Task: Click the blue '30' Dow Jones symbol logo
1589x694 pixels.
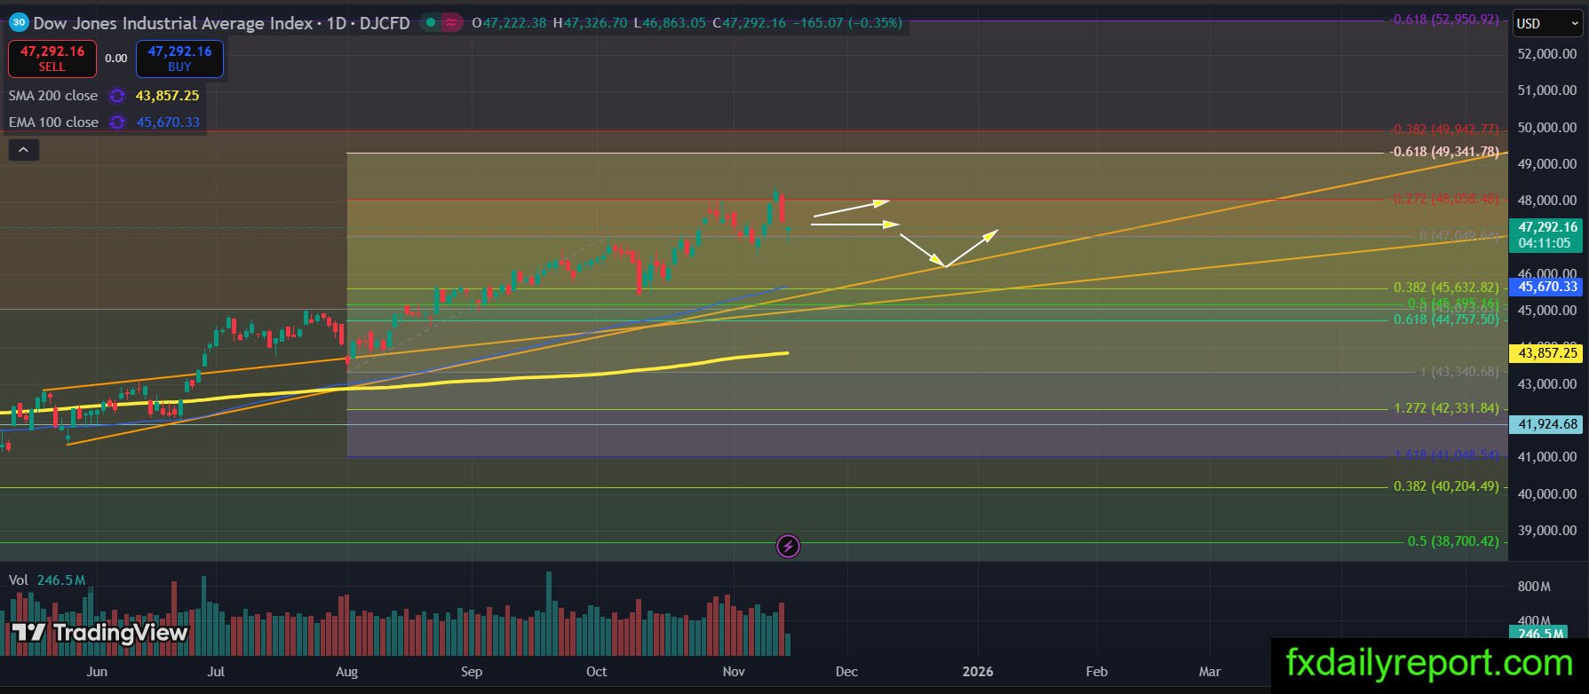Action: click(19, 23)
